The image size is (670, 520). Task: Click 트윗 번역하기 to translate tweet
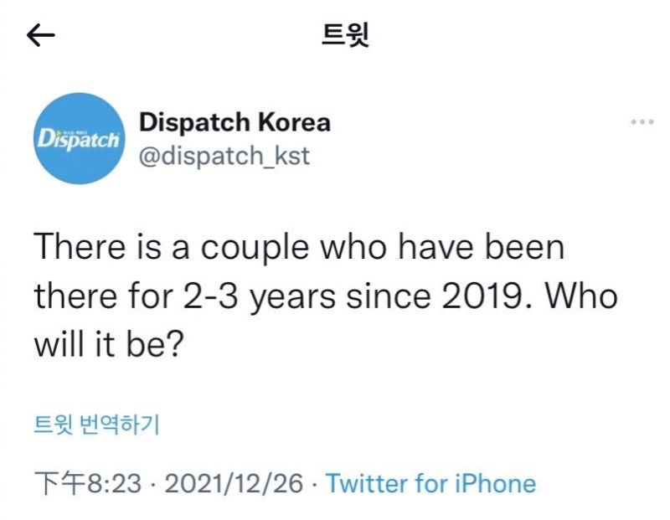(96, 425)
